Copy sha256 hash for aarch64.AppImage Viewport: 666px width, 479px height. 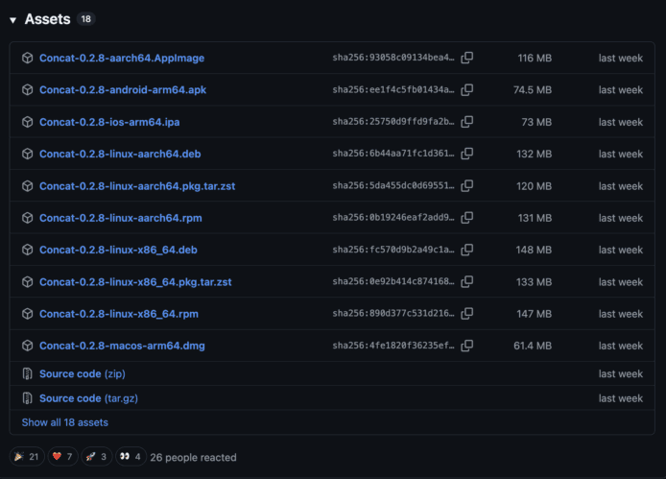(x=466, y=58)
